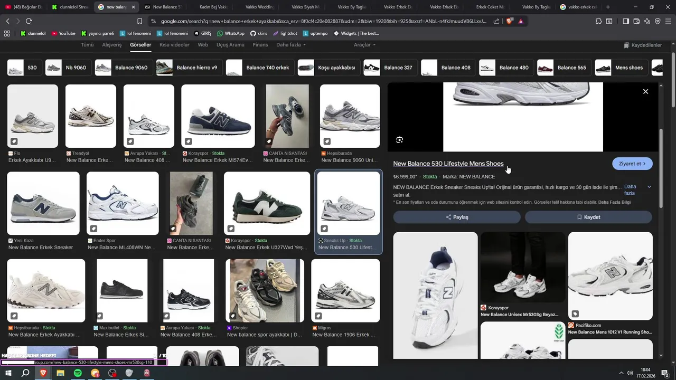Open the share icon in the address bar
676x380 pixels.
496,21
